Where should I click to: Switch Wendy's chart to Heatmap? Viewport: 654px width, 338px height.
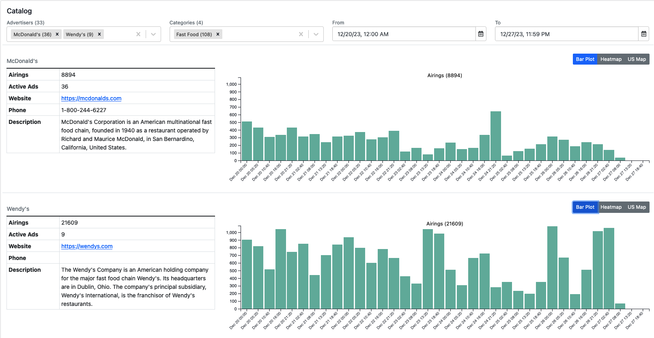click(x=611, y=207)
